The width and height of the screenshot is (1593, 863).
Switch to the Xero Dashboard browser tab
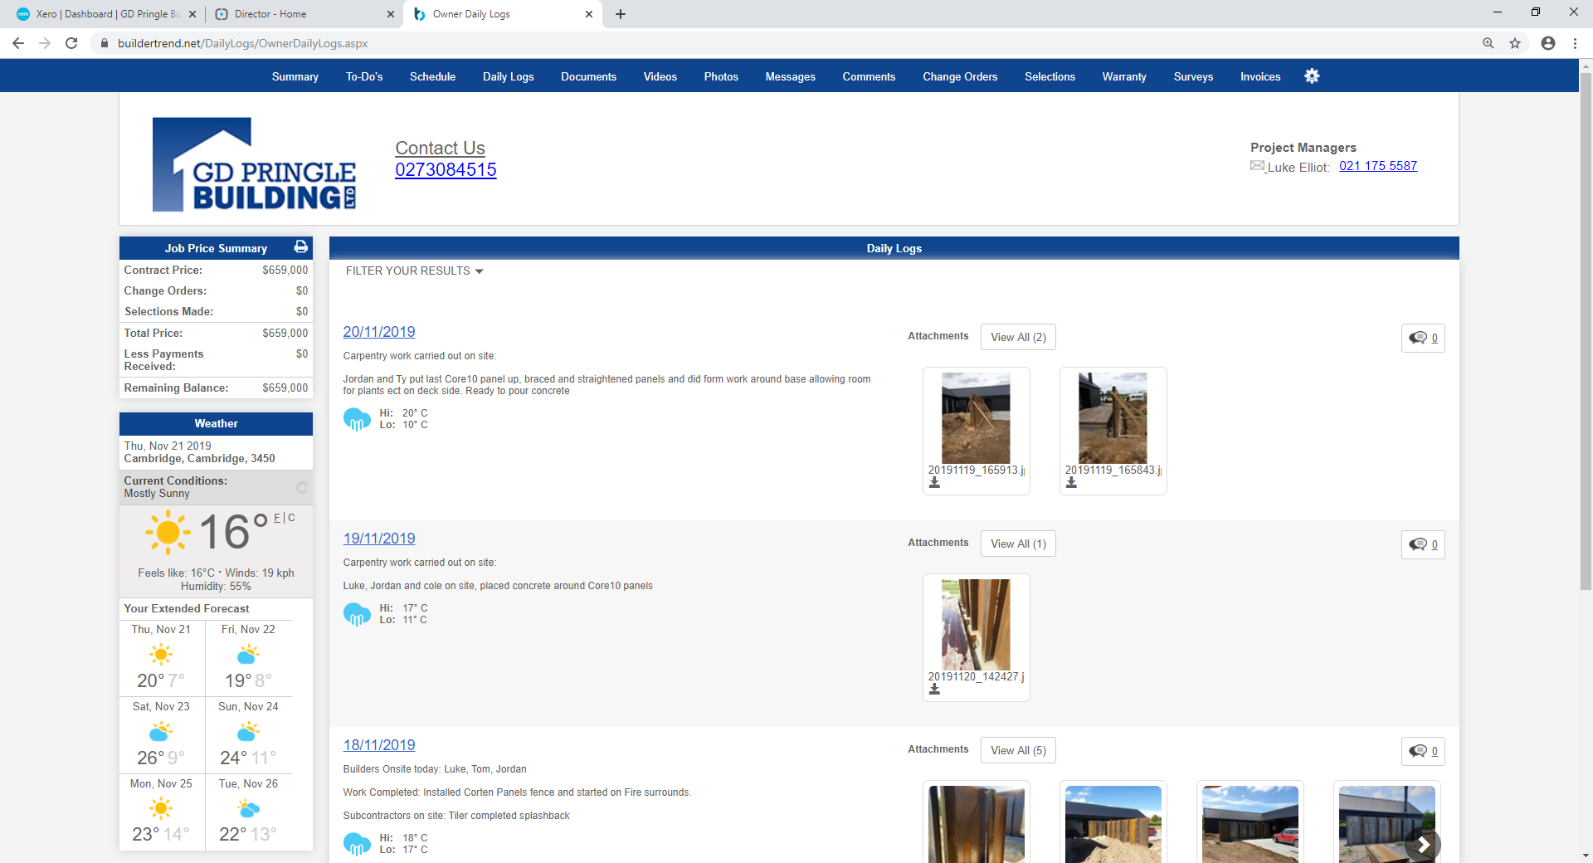[106, 14]
